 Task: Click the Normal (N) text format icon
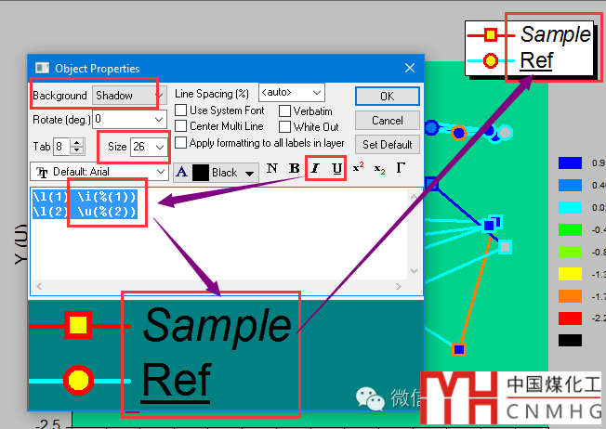[x=272, y=169]
